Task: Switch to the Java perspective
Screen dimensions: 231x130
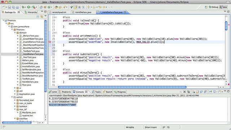Action: [223, 7]
